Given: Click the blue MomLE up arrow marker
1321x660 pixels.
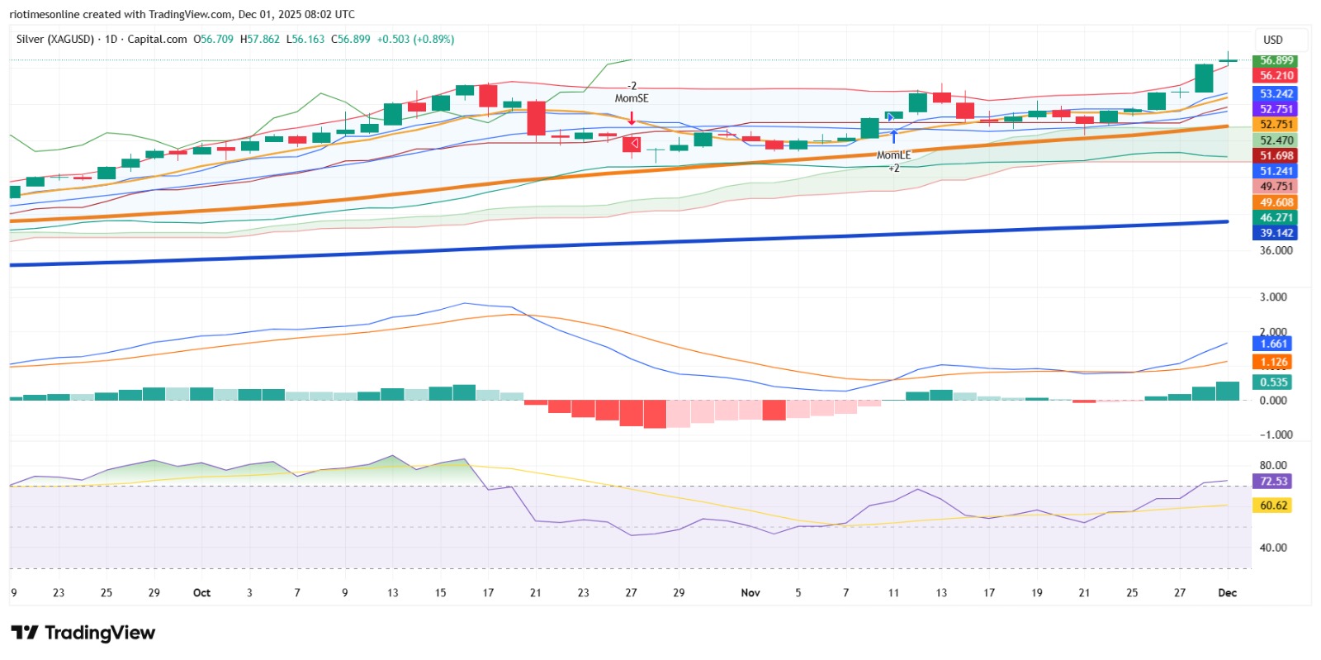Looking at the screenshot, I should click(x=893, y=136).
